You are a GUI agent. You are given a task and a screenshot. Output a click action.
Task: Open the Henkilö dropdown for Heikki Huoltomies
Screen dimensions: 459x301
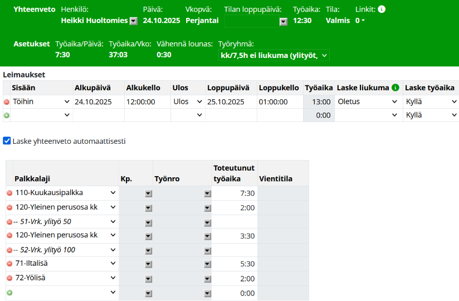click(x=134, y=21)
